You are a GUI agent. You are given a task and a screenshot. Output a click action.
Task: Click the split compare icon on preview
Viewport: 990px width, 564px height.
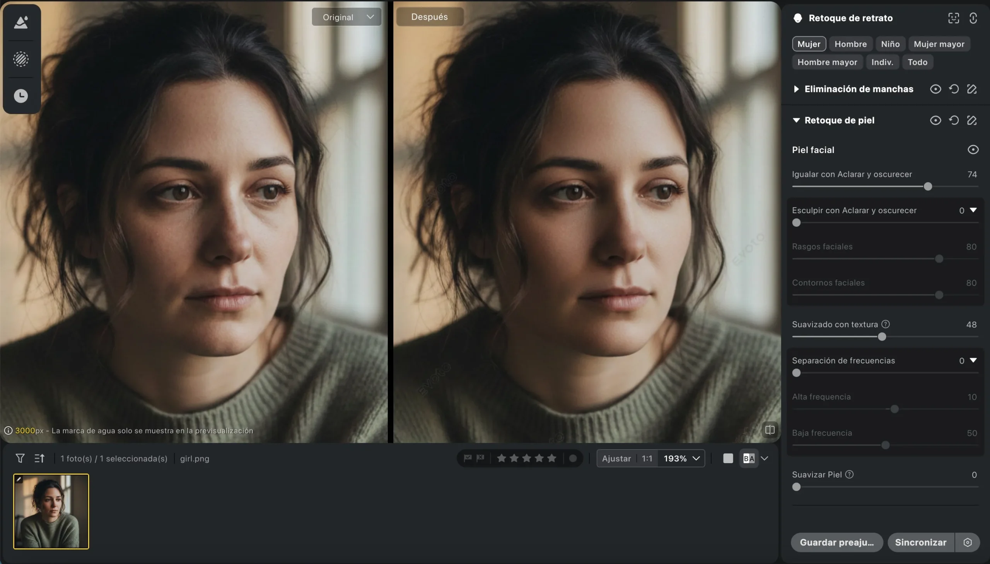(770, 429)
